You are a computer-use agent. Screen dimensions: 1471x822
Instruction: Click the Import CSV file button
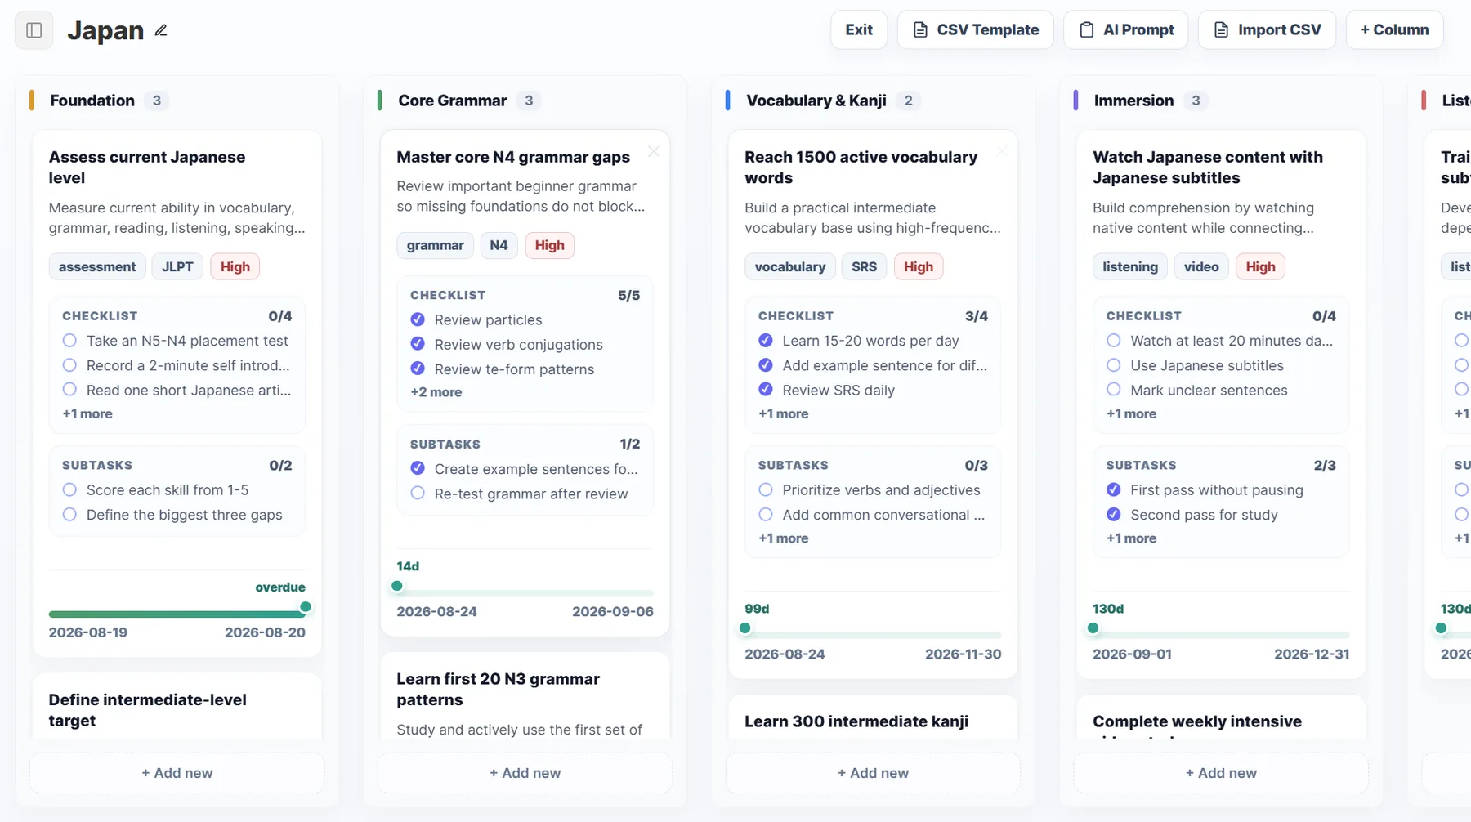click(1267, 29)
